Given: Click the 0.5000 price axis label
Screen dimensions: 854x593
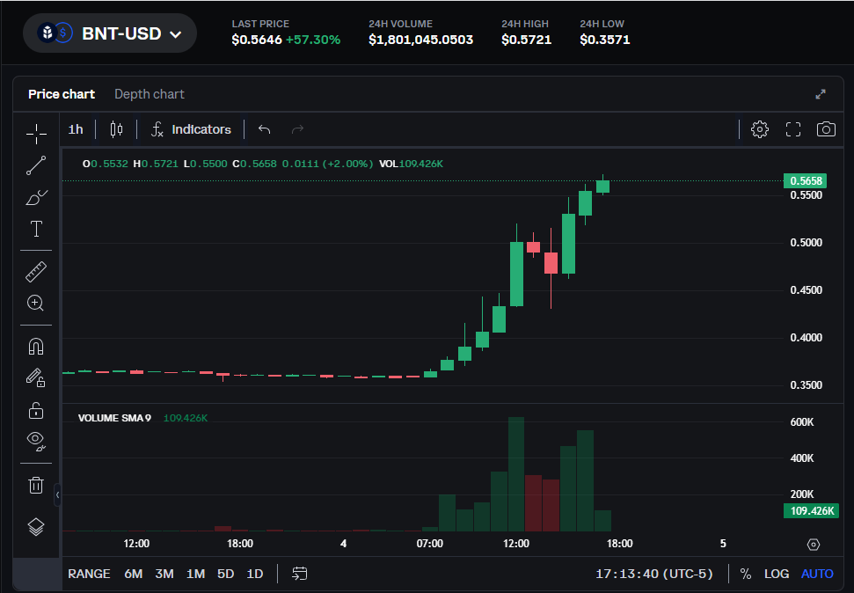Looking at the screenshot, I should pyautogui.click(x=807, y=243).
